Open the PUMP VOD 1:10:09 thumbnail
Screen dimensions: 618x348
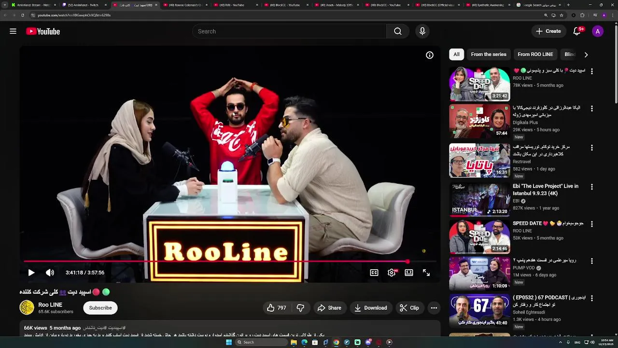click(479, 273)
